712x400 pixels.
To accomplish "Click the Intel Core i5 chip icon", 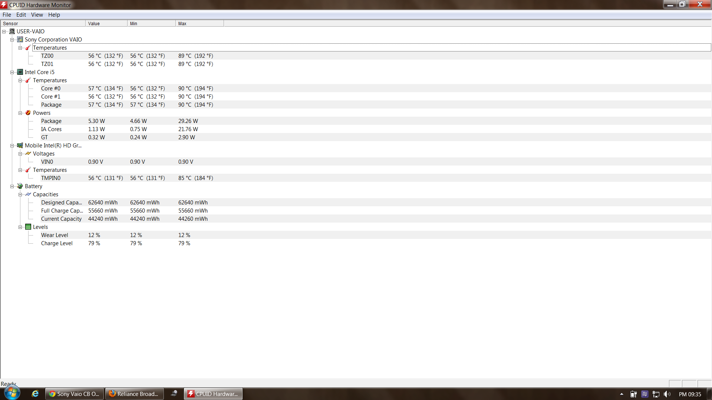I will coord(20,72).
